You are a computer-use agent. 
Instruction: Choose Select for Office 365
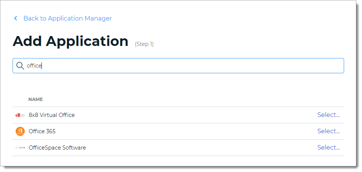(329, 131)
